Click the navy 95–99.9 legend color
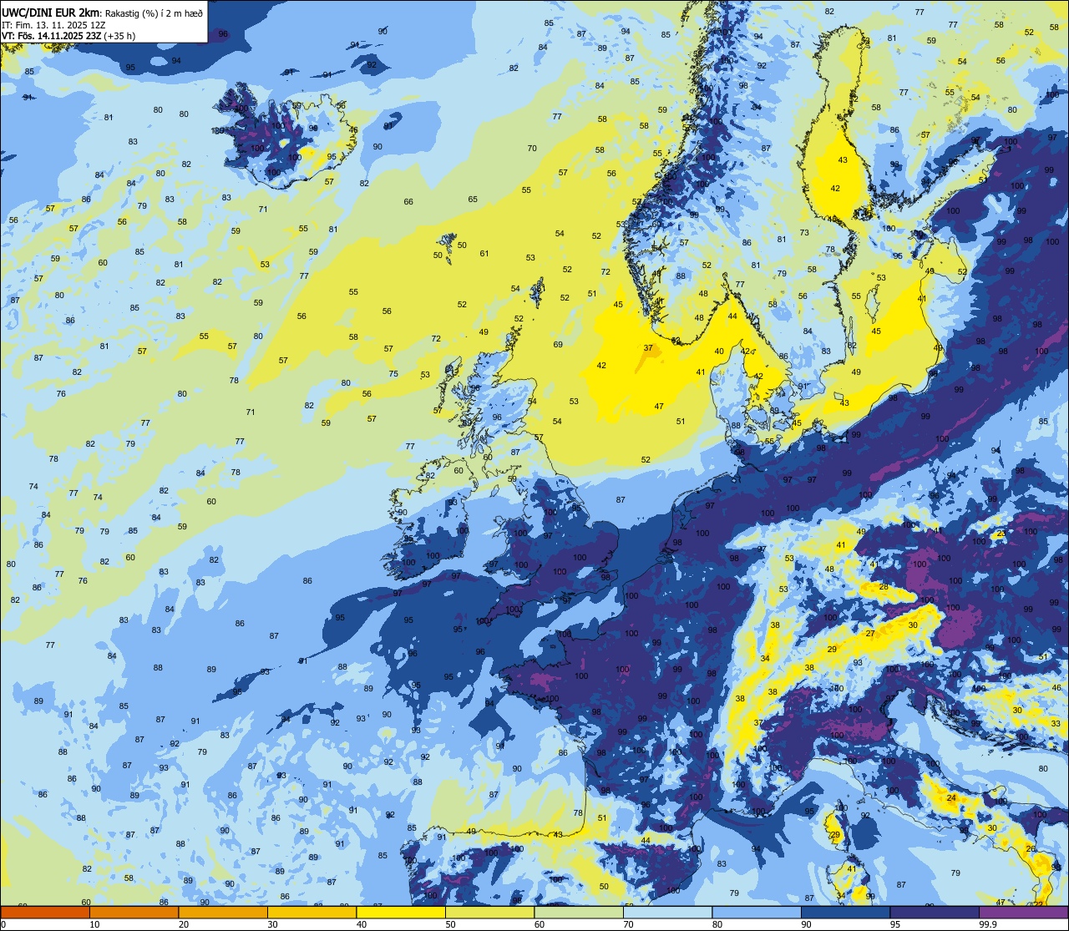1069x931 pixels. tap(935, 912)
